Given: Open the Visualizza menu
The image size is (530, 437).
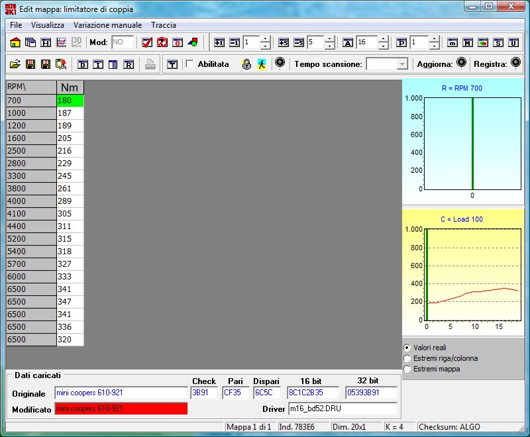Looking at the screenshot, I should (x=48, y=25).
